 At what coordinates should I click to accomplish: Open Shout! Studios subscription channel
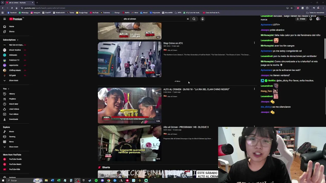(14, 50)
